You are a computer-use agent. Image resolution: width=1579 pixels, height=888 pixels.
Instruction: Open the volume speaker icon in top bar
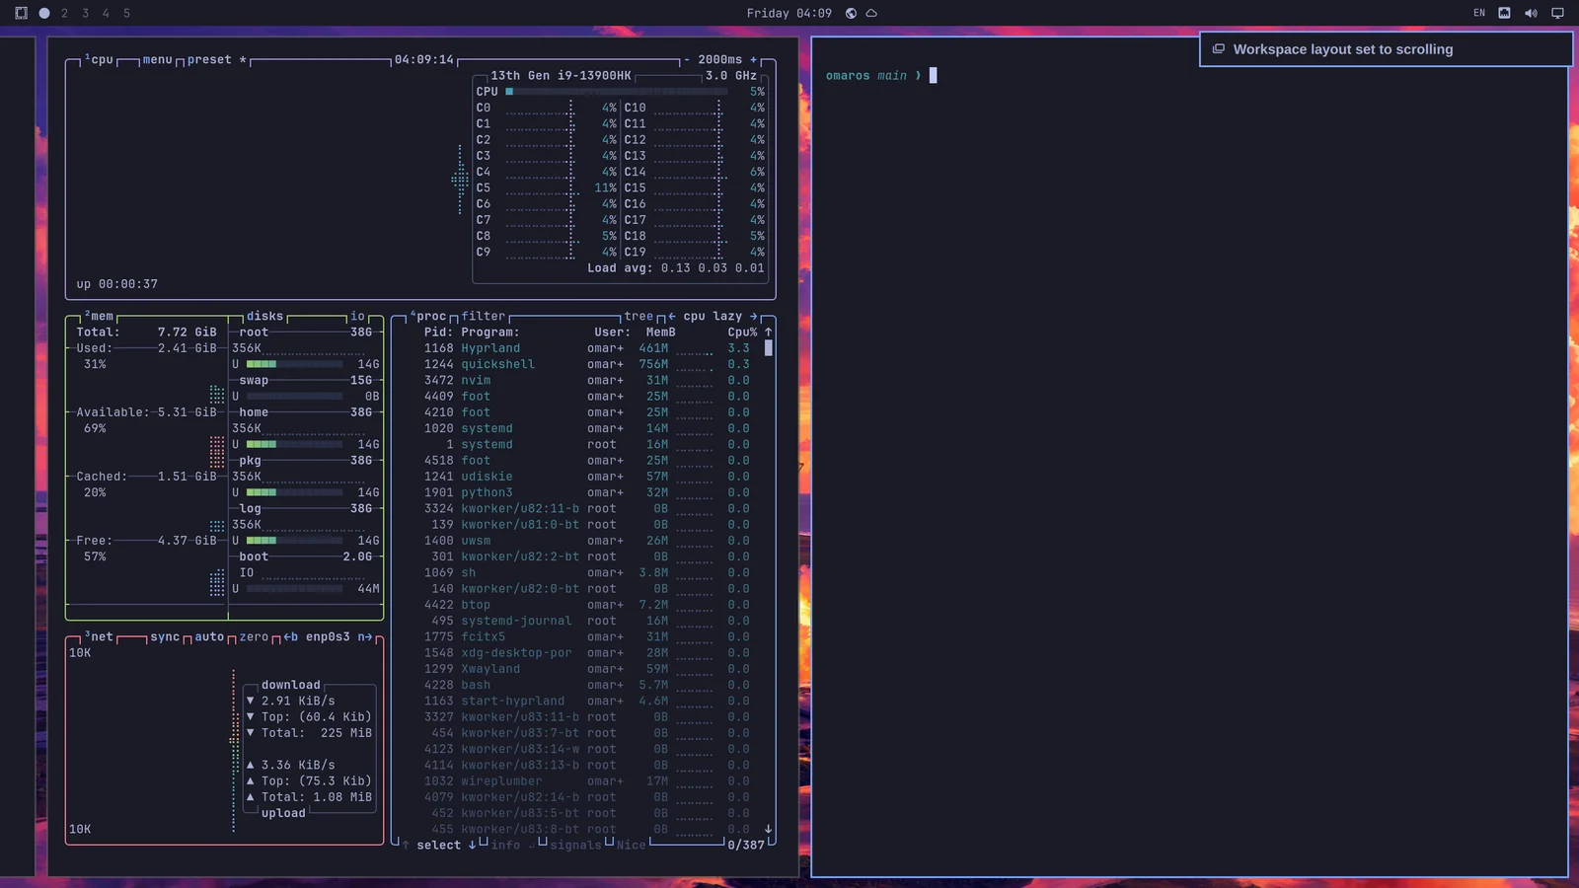1531,13
